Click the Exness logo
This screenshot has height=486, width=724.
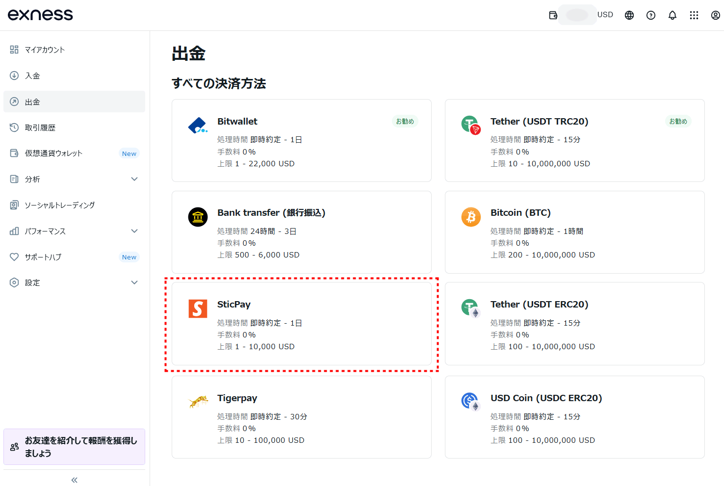40,15
